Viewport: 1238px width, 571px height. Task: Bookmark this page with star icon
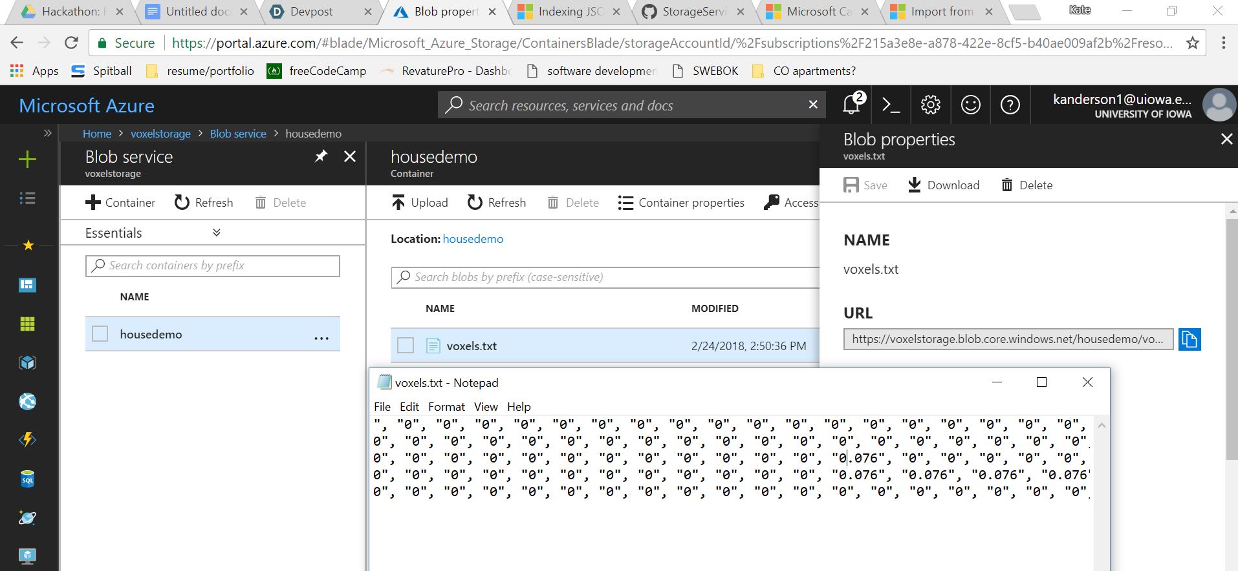click(1193, 43)
